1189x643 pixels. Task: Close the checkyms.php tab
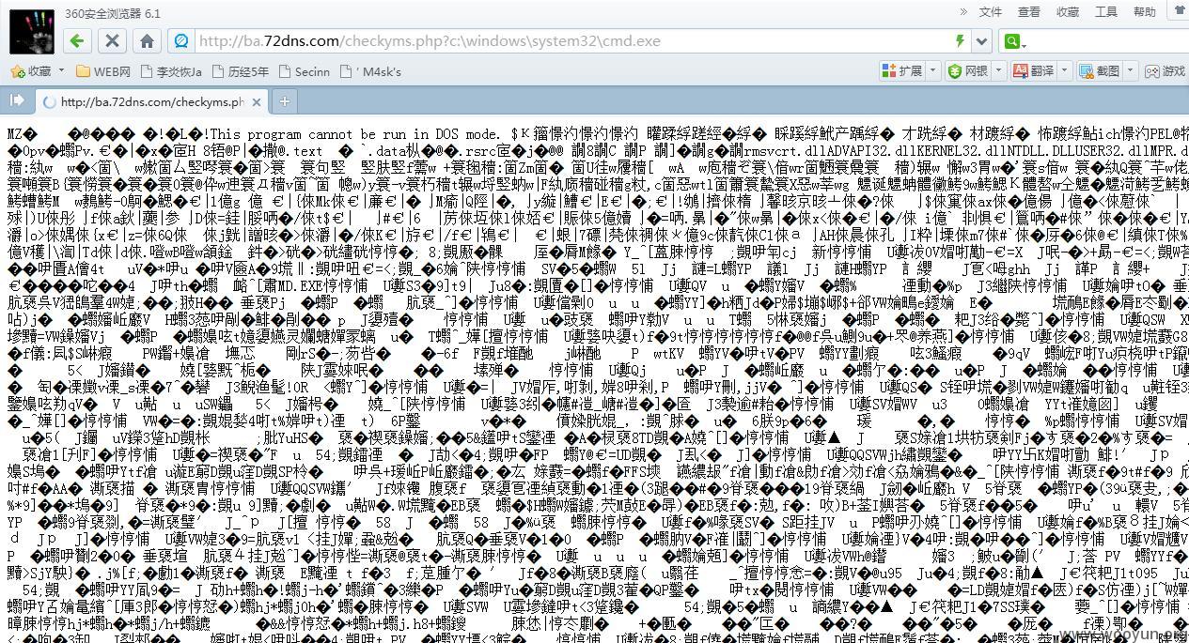(258, 101)
